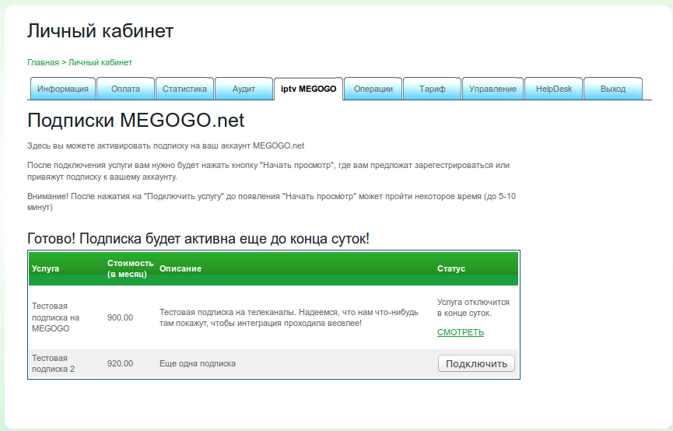Go to the HelpDesk tab
Image resolution: width=673 pixels, height=431 pixels.
coord(553,89)
